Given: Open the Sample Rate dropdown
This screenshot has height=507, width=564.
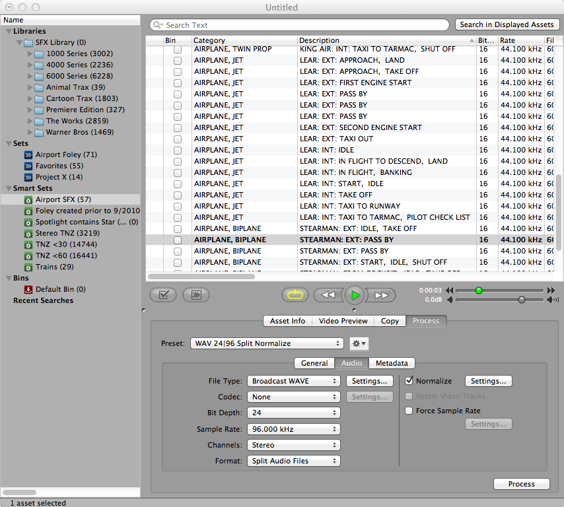Looking at the screenshot, I should pos(294,429).
